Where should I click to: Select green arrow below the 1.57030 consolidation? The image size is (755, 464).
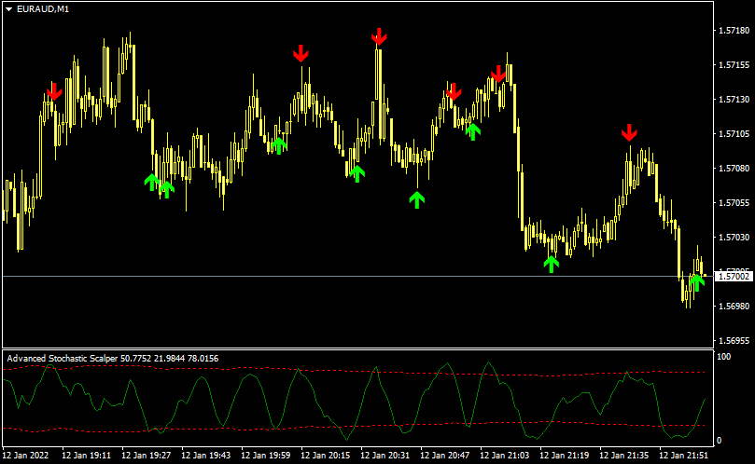[x=552, y=264]
